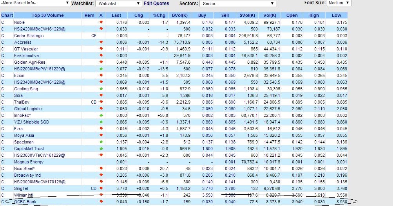
Task: Open the More Market Info dropdown
Action: 35,3
